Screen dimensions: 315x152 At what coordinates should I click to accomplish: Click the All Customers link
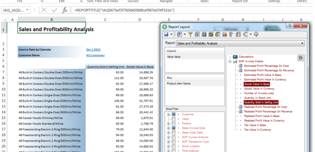95,56
